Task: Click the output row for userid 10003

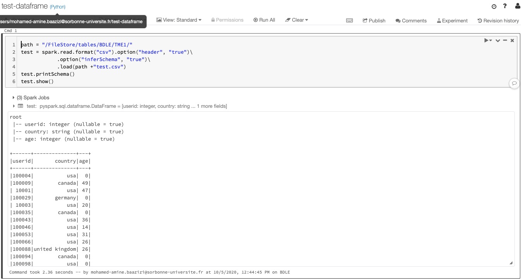Action: click(x=50, y=205)
